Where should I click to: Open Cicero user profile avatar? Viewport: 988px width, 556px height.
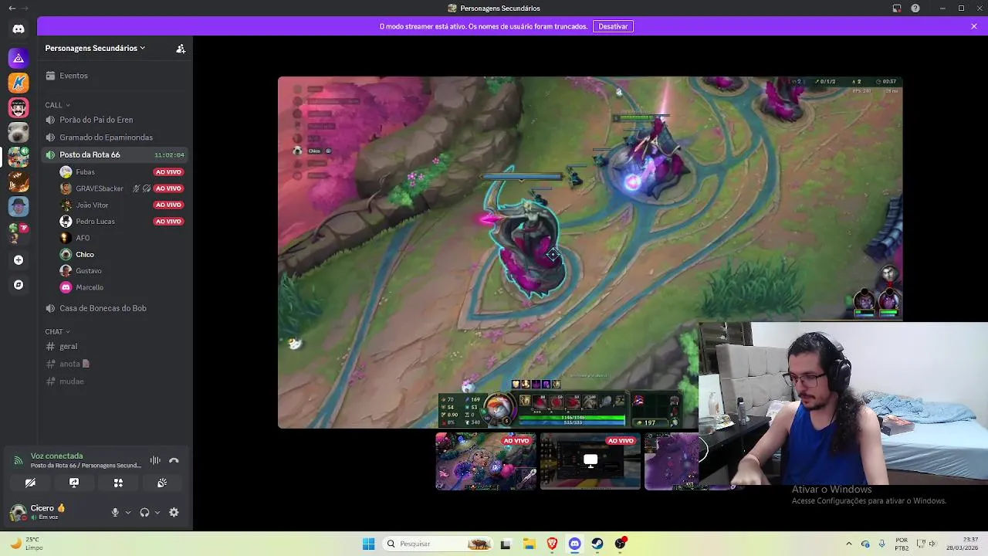click(18, 512)
